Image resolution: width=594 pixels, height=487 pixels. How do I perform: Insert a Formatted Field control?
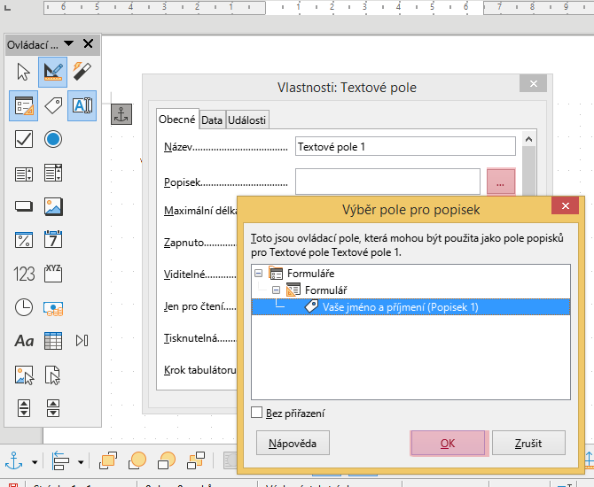[x=23, y=240]
